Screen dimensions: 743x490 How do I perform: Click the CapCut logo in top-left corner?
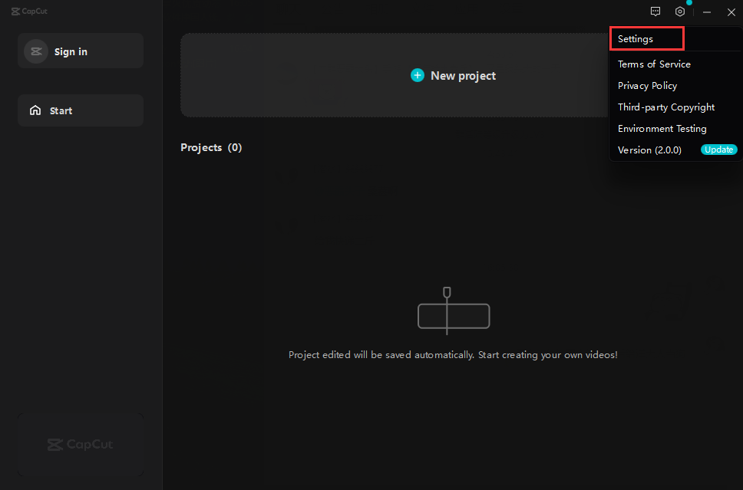tap(29, 12)
